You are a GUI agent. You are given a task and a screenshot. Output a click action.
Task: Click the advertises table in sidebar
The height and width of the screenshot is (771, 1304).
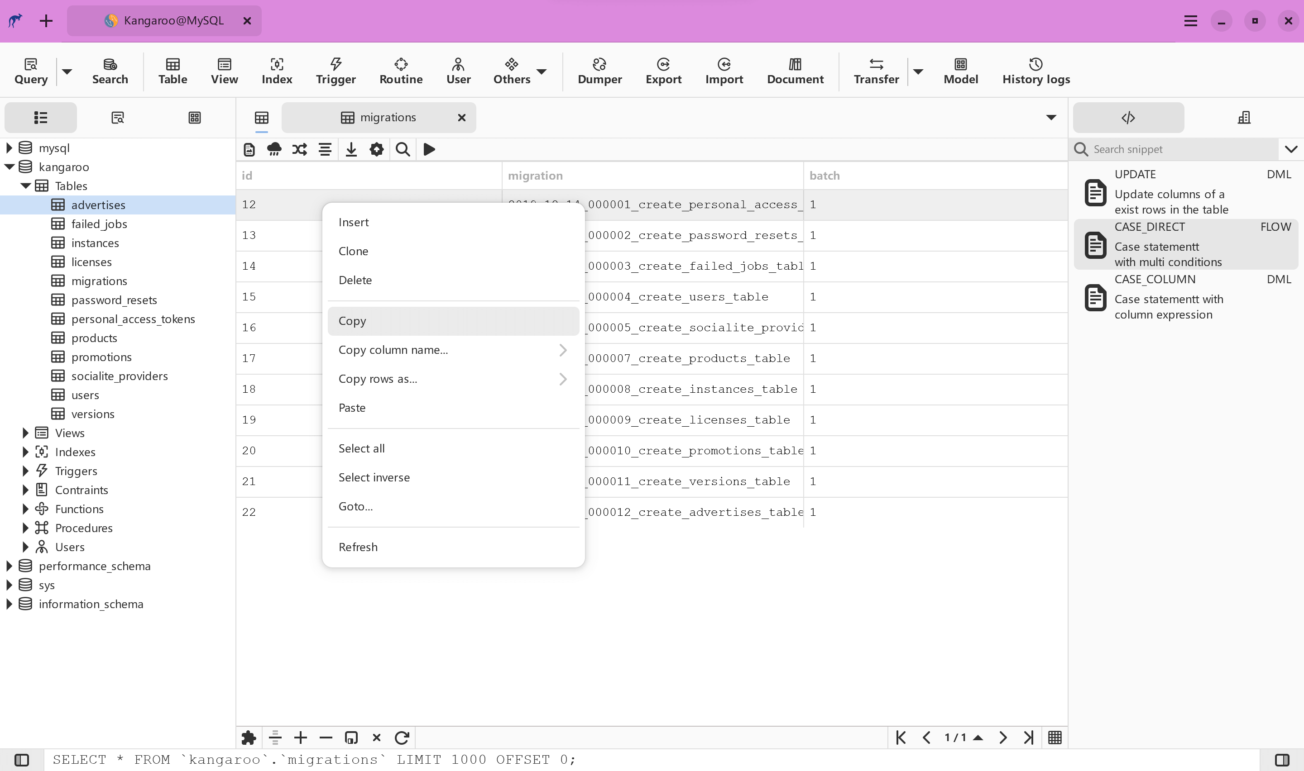(x=98, y=204)
